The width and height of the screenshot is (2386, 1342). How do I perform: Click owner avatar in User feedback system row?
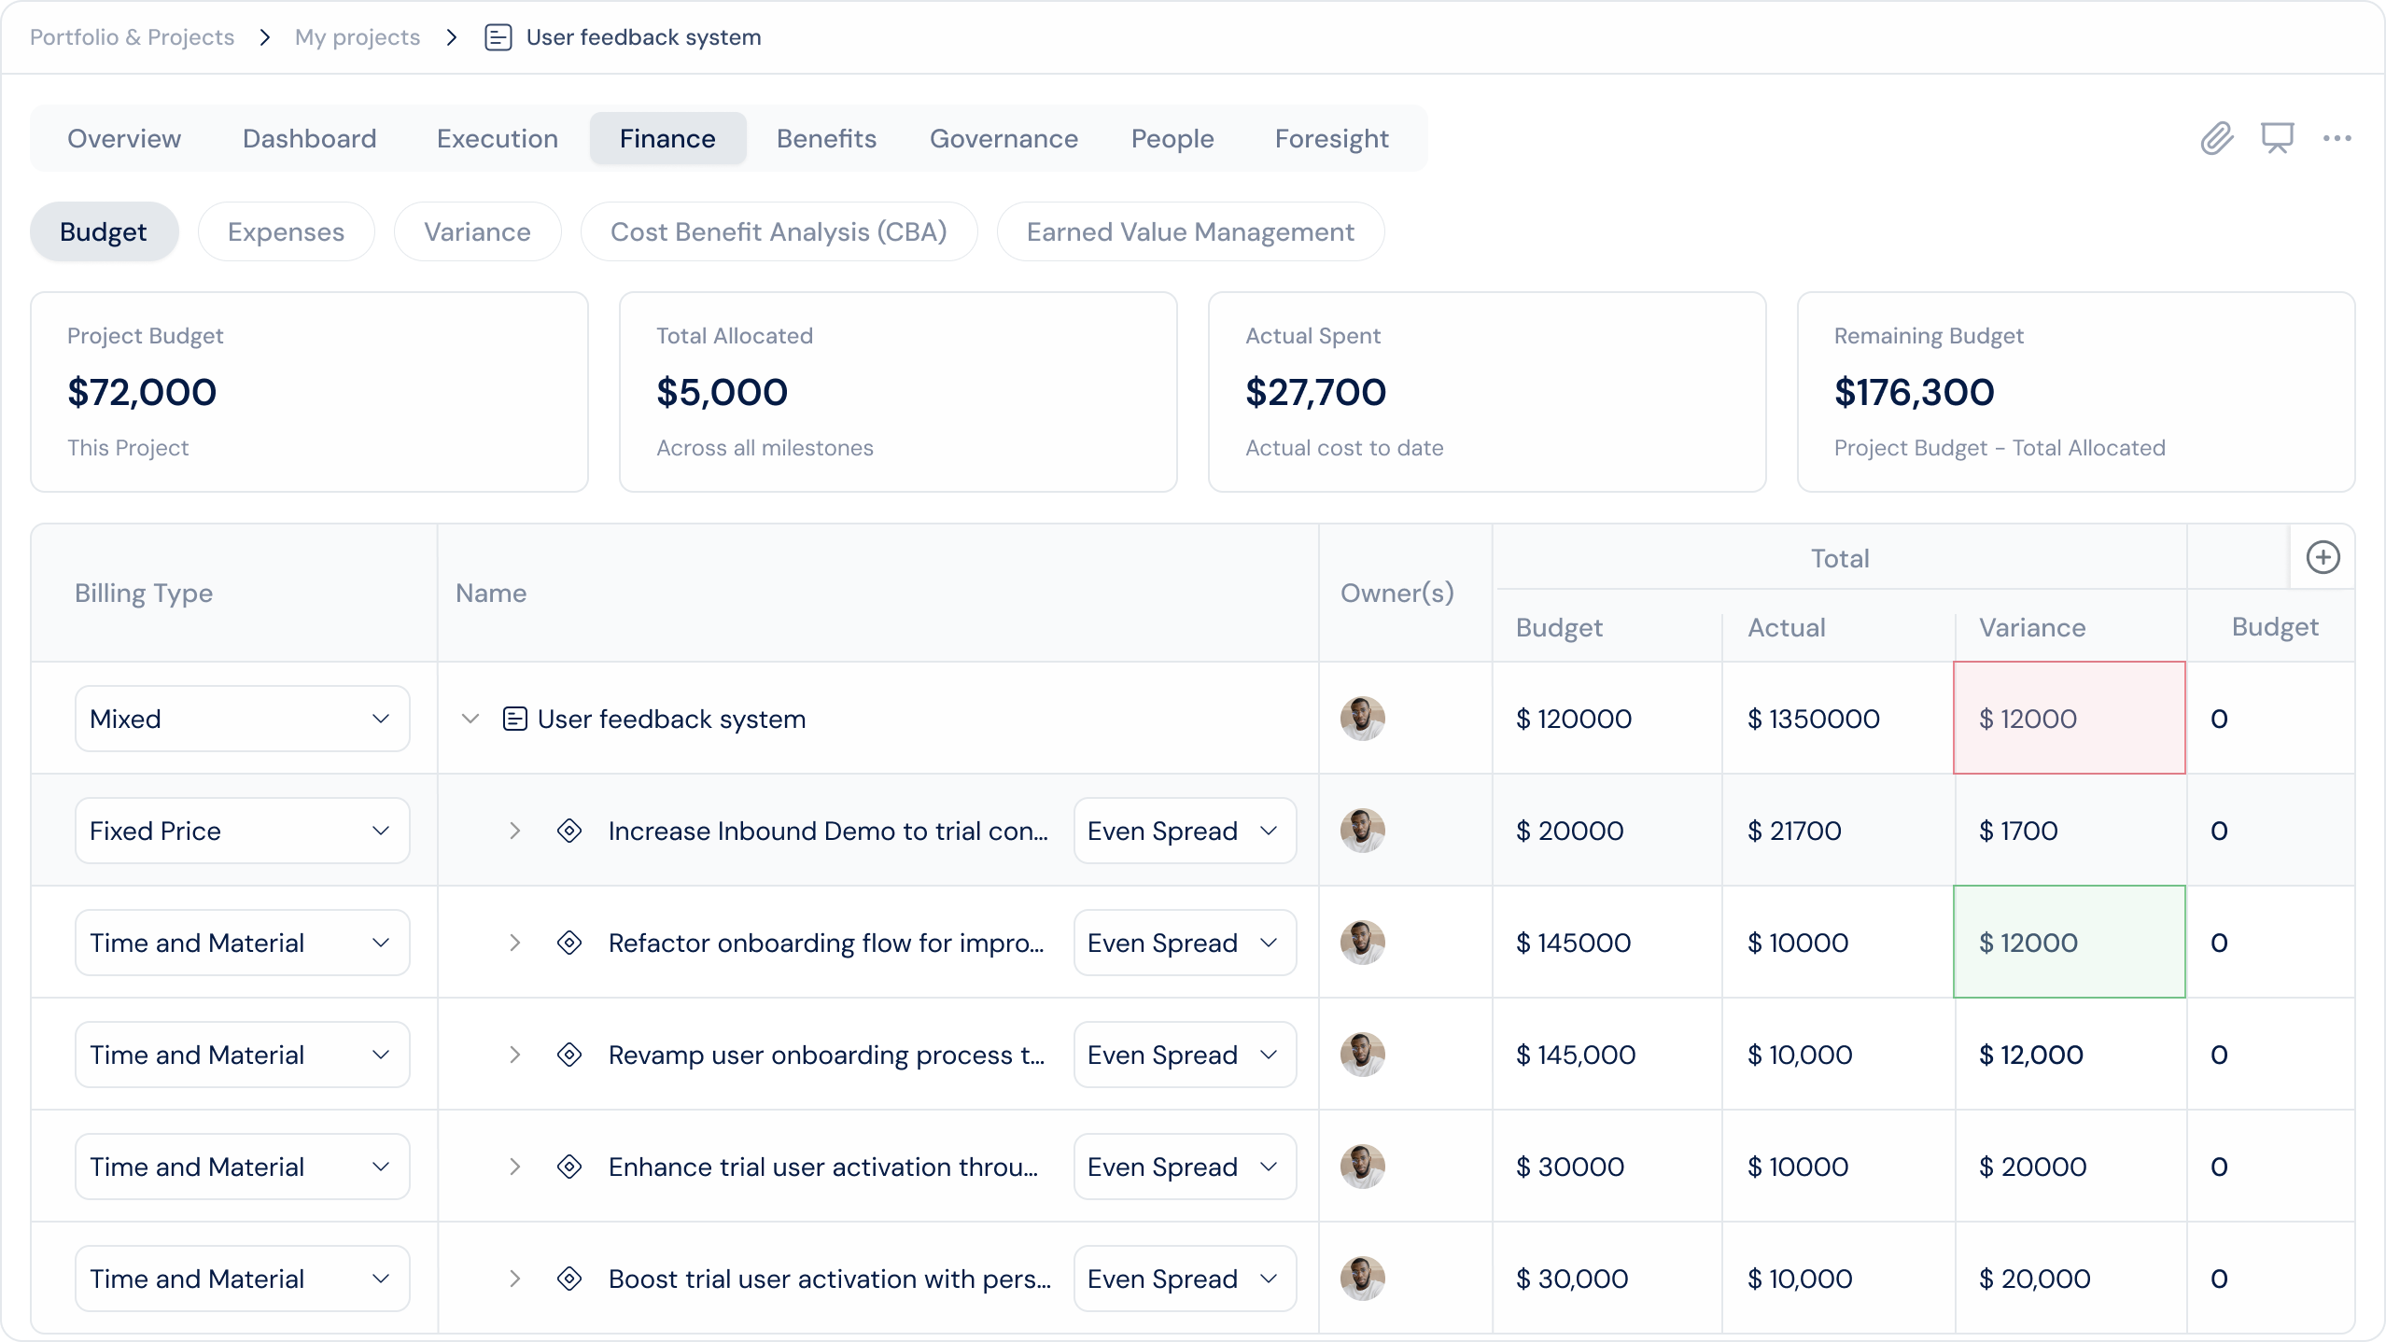(1363, 719)
